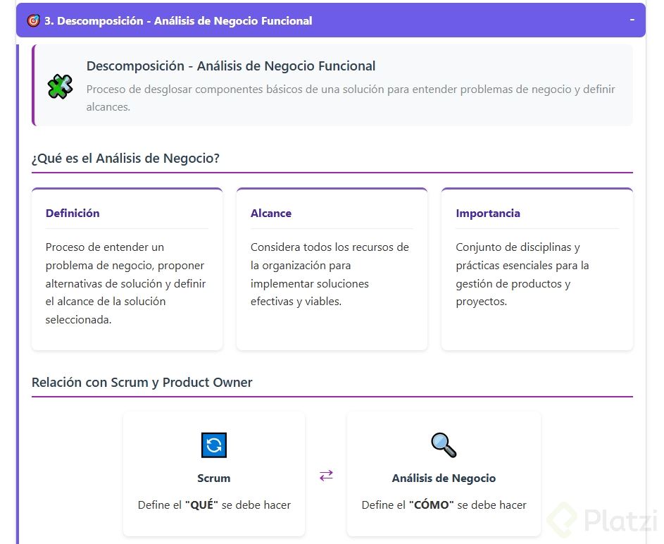Click the '¿Qué es el Análisis de Negocio?' heading
664x544 pixels.
pos(126,159)
